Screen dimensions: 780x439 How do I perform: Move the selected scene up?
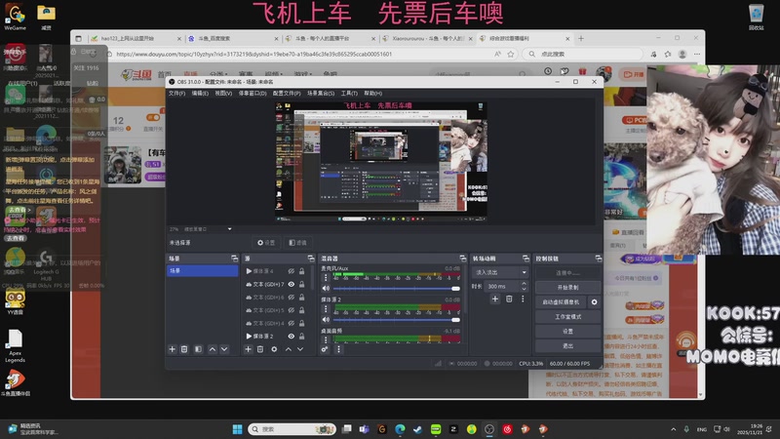(x=213, y=349)
